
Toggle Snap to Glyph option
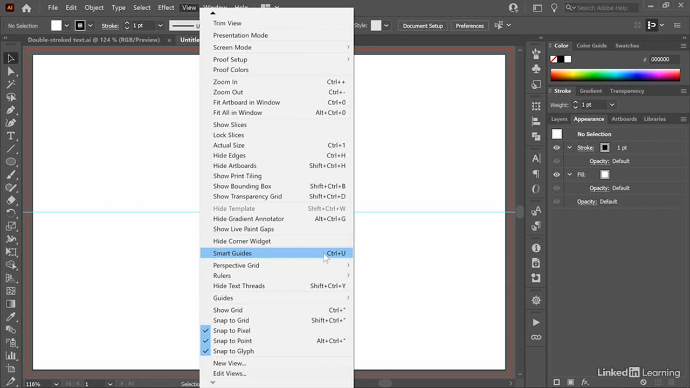tap(277, 351)
